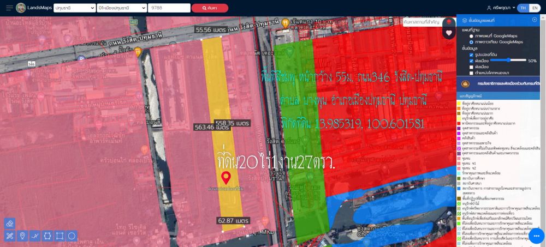546x247 pixels.
Task: Click the heart favorites icon
Action: click(449, 33)
